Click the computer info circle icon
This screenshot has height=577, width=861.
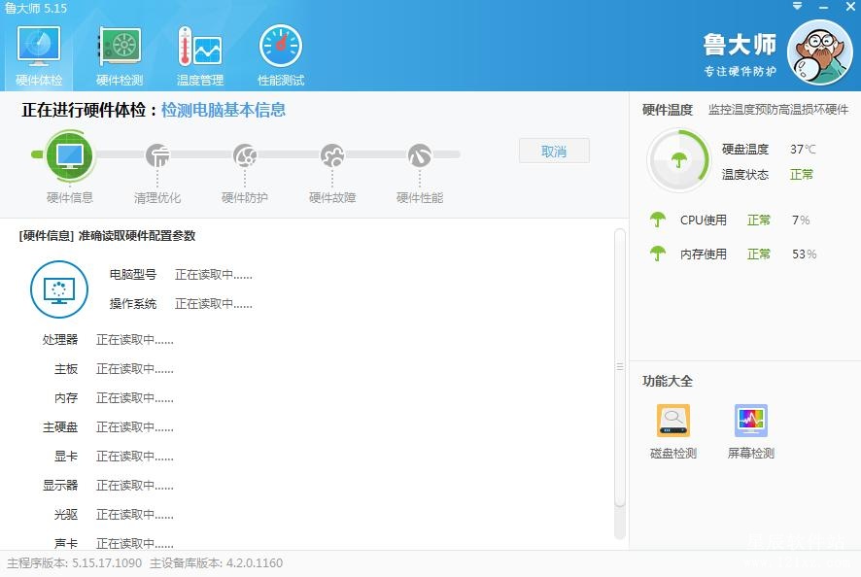59,289
